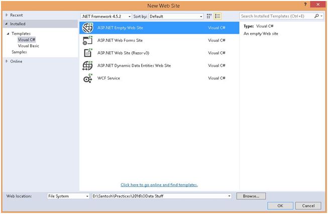Image resolution: width=328 pixels, height=214 pixels.
Task: Select ASP.NET Empty Web Site template
Action: 159,28
